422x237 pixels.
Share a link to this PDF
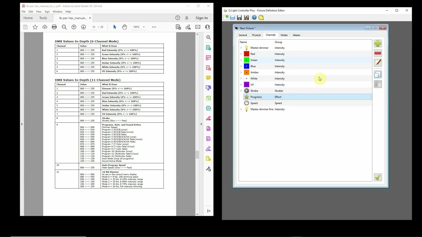point(188,27)
